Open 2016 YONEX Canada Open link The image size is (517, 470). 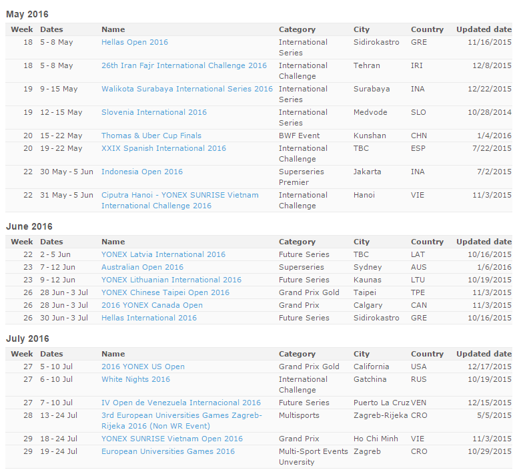152,305
